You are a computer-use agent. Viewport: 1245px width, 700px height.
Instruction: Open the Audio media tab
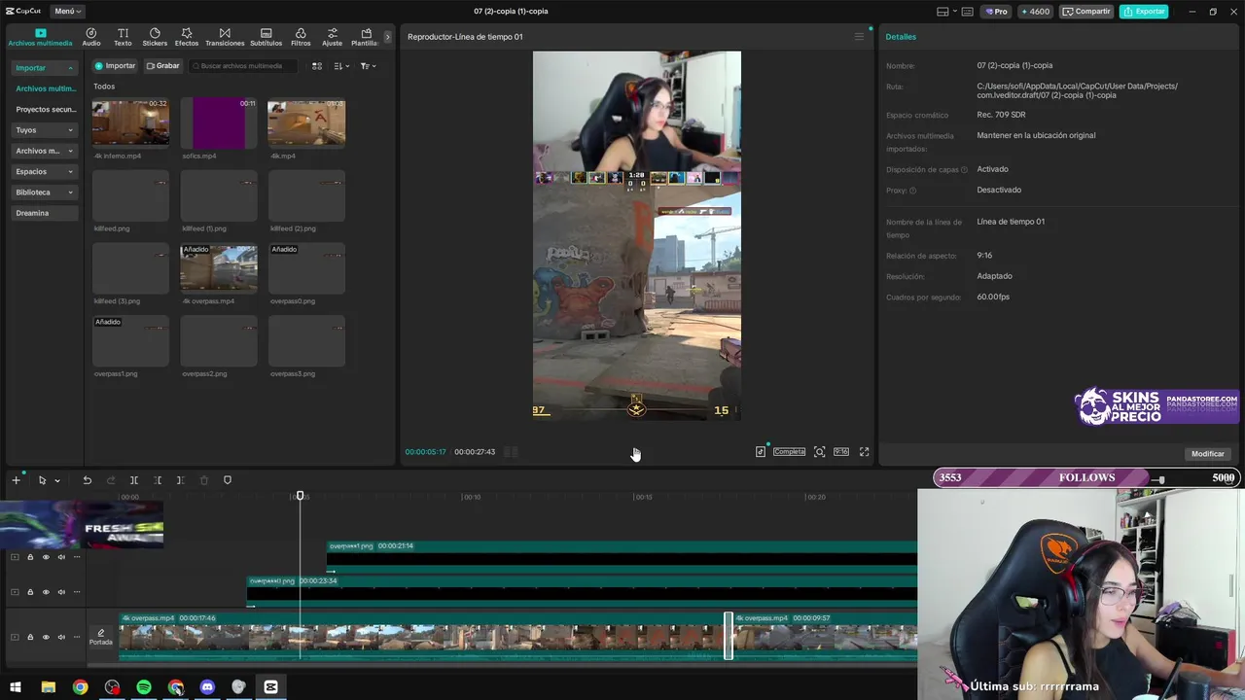[x=91, y=37]
